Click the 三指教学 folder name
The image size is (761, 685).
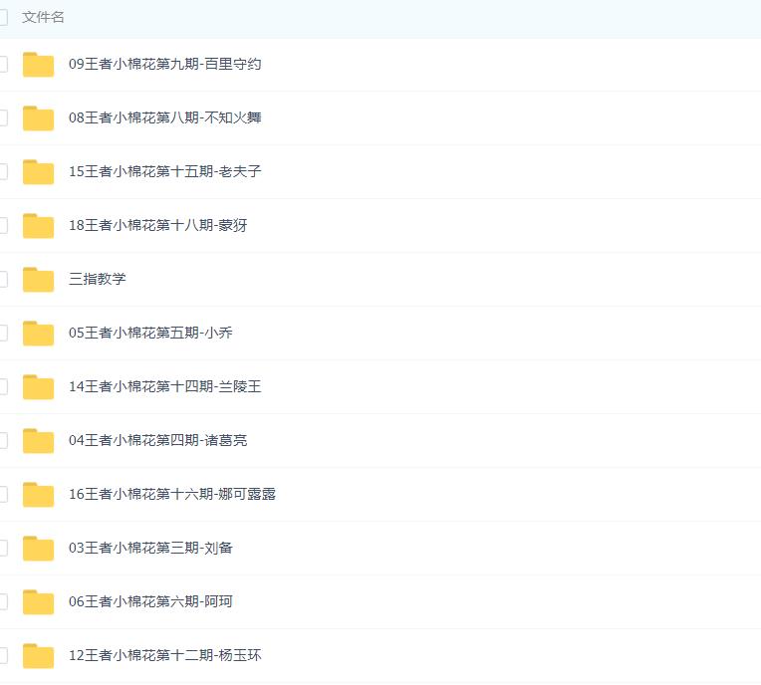[97, 280]
